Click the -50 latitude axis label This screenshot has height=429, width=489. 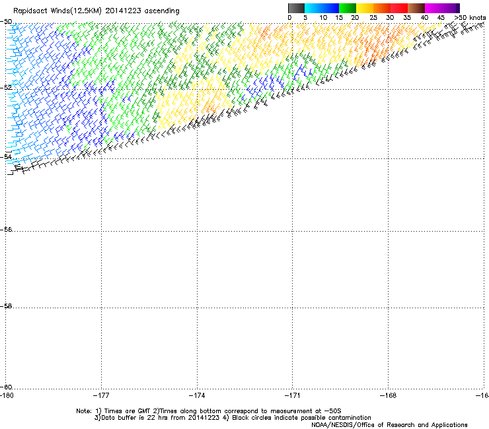(6, 22)
